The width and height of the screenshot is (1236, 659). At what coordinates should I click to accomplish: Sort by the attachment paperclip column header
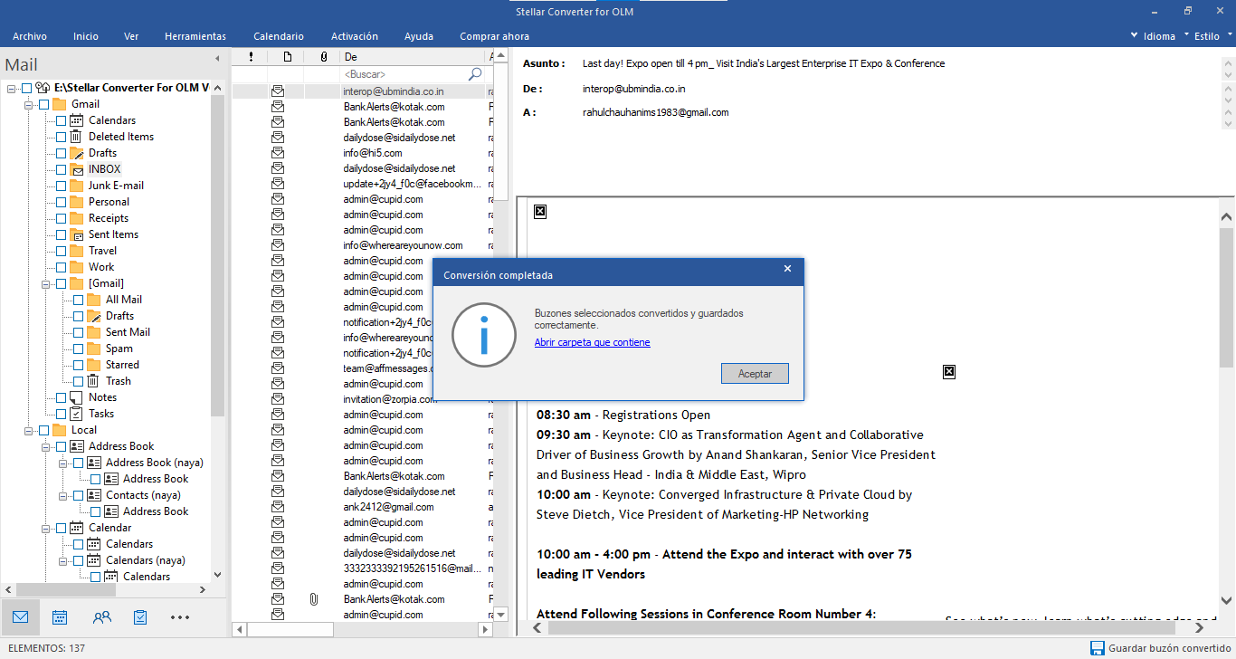click(323, 57)
